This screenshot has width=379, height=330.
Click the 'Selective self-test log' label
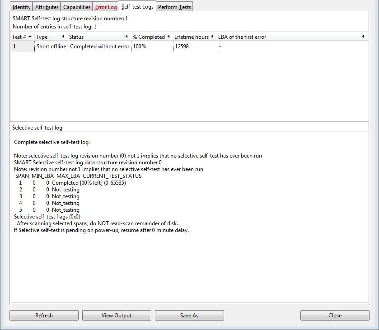pos(37,128)
